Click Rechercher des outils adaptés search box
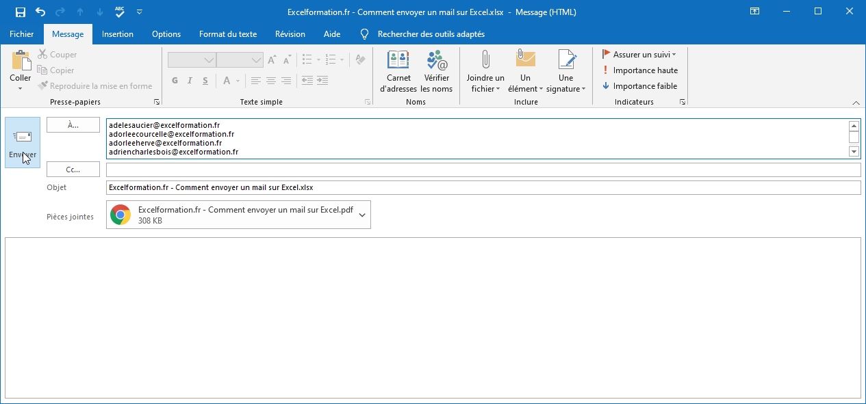The width and height of the screenshot is (866, 404). click(x=431, y=34)
